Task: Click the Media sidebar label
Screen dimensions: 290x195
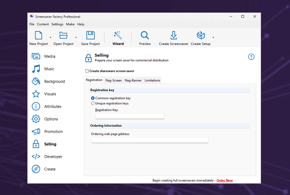Action: 50,56
